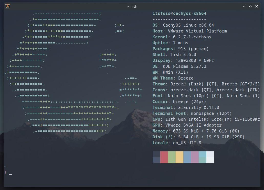Click the fish shell prompt arrow

6,173
